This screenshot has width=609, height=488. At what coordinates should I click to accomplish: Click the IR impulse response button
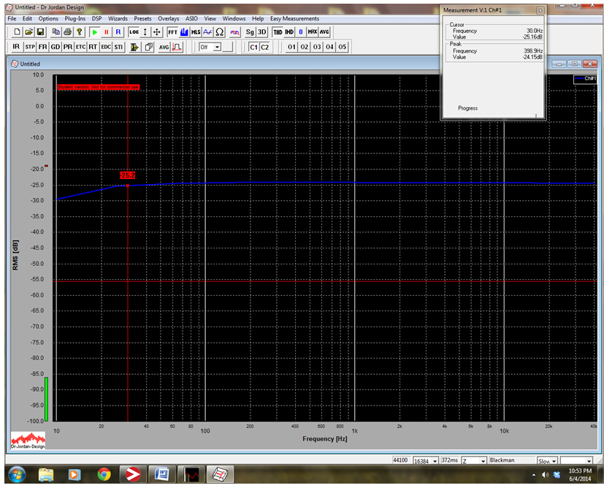click(16, 47)
